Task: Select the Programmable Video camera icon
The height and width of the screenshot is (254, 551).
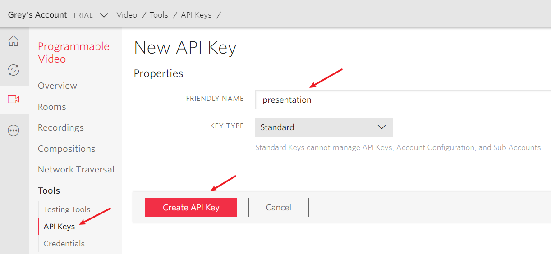Action: (14, 99)
